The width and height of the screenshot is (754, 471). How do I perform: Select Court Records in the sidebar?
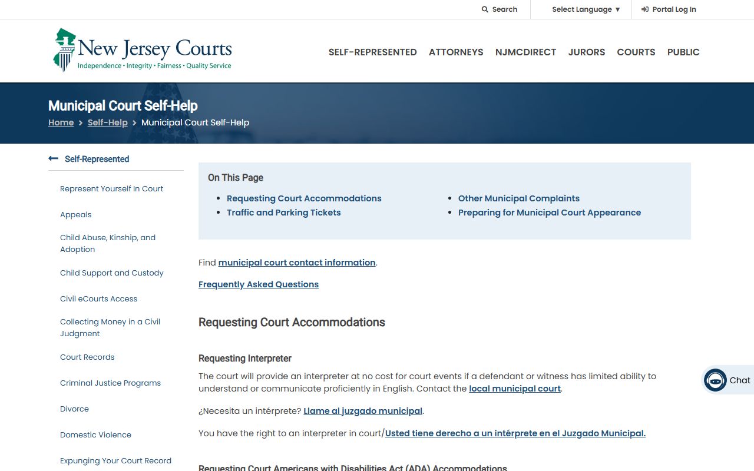pos(87,357)
